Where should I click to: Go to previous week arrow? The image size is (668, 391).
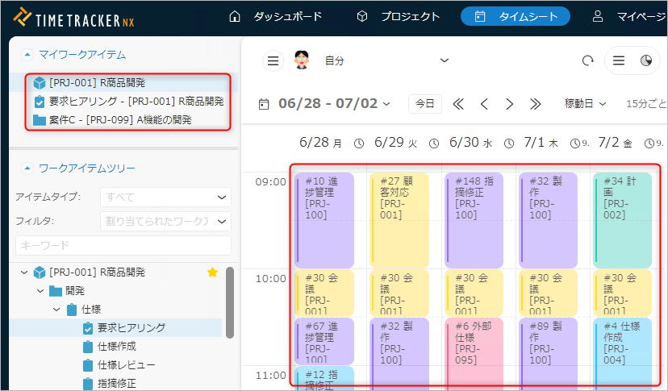(484, 103)
